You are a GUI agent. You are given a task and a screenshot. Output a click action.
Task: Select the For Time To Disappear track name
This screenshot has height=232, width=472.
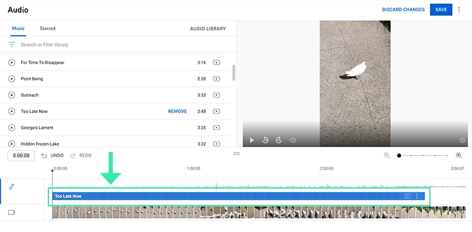(42, 63)
